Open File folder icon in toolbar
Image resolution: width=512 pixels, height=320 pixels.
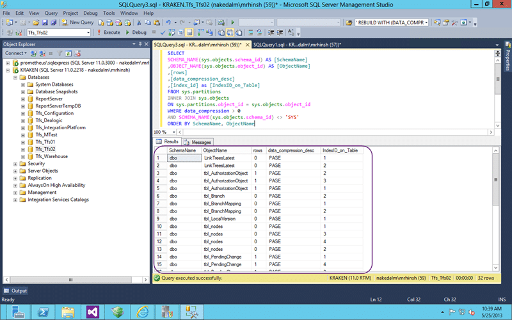pyautogui.click(x=36, y=22)
